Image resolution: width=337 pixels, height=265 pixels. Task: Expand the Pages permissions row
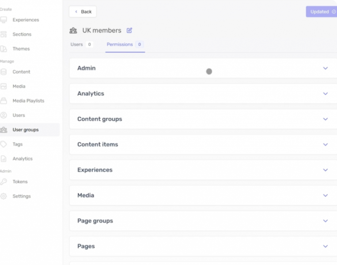pyautogui.click(x=325, y=246)
